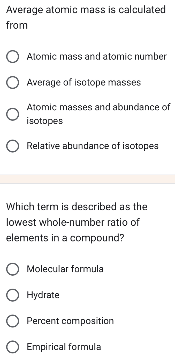Click the unselected circle beside "Hydrate"
The image size is (175, 364).
(x=12, y=295)
